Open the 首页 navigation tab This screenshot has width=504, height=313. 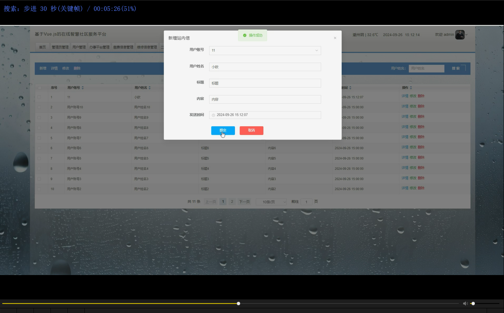(43, 47)
